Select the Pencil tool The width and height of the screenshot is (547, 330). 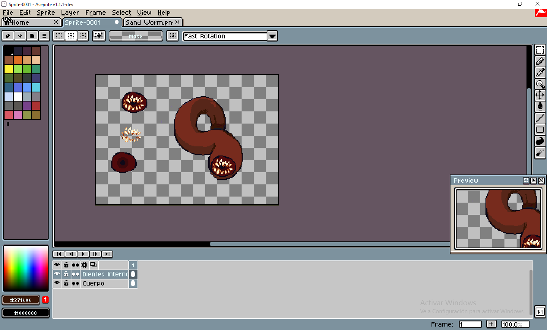pos(540,61)
